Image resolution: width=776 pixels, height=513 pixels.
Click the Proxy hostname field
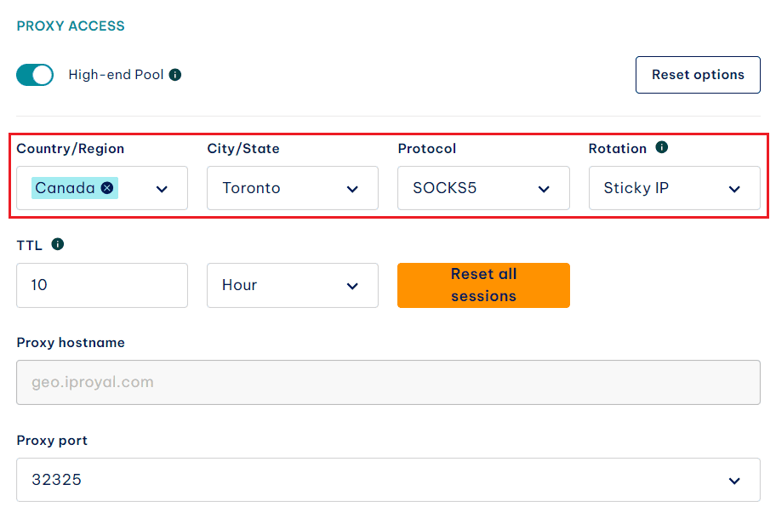(388, 382)
